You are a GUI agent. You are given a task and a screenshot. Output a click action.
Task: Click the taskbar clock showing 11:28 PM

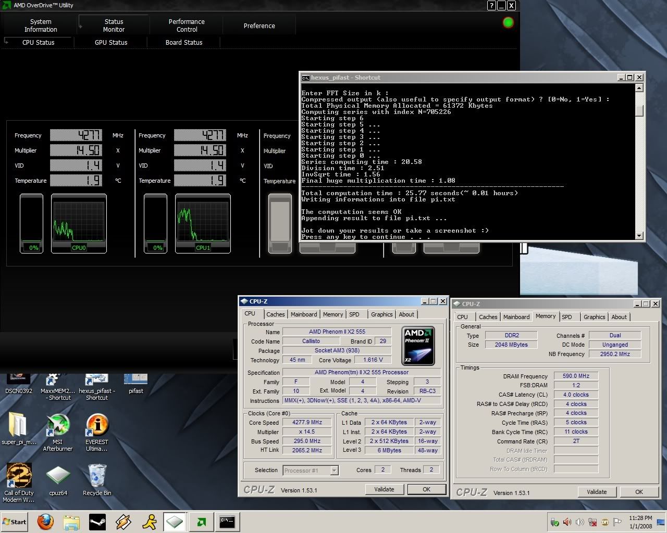(640, 522)
